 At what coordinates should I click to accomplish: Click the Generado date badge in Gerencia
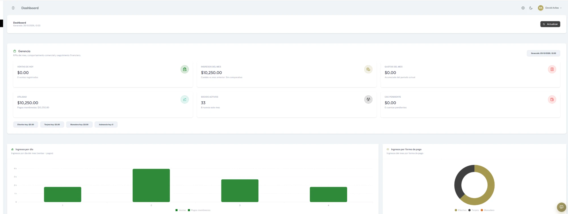coord(543,53)
